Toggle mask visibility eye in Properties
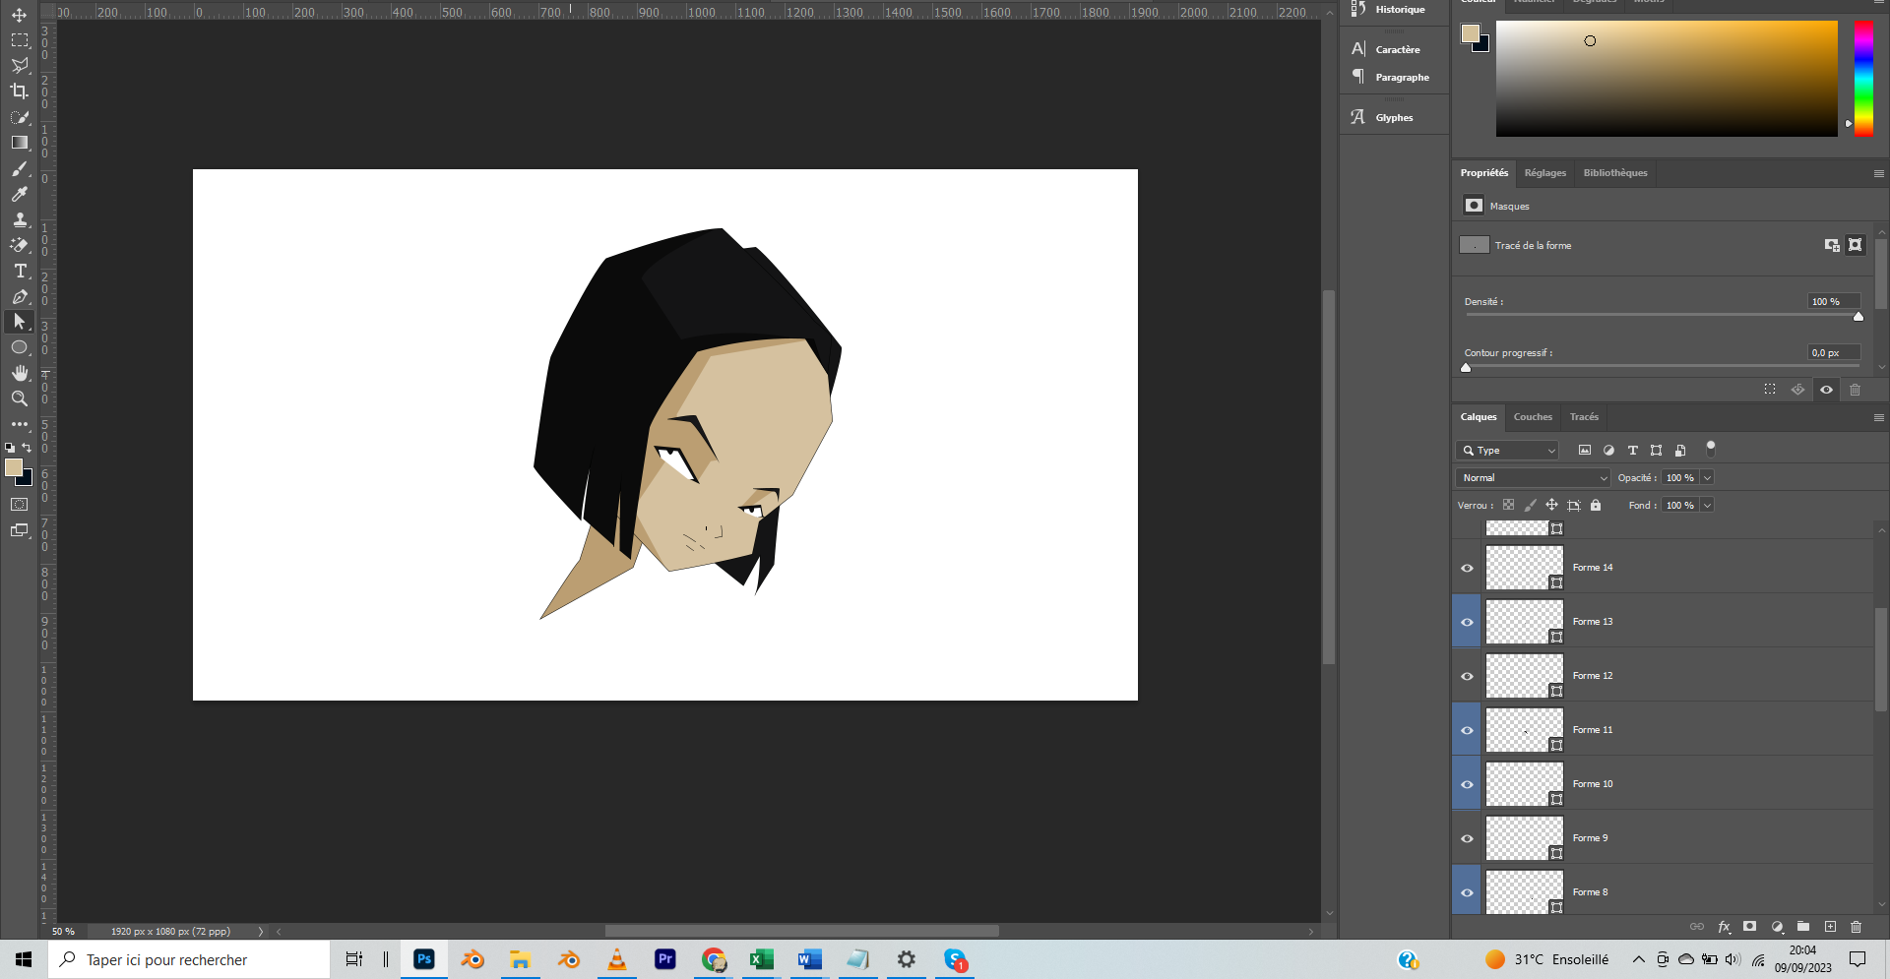The width and height of the screenshot is (1890, 979). click(x=1826, y=390)
